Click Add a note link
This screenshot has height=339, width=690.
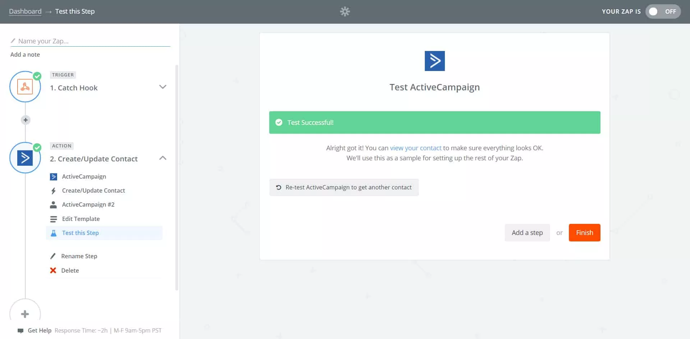[25, 55]
